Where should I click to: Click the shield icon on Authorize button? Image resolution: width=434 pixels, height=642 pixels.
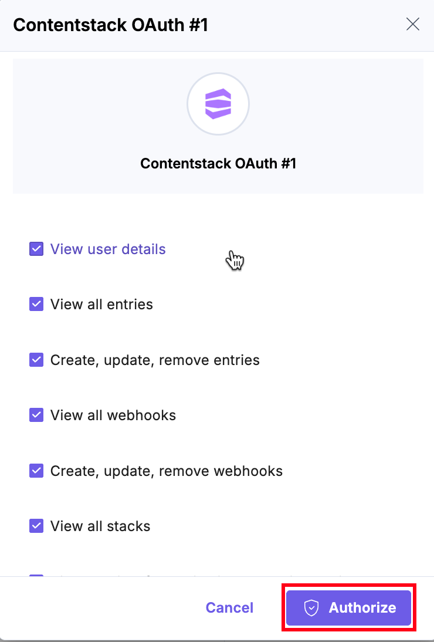click(x=311, y=608)
